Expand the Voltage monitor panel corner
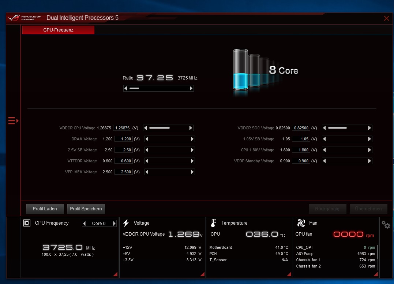The image size is (394, 284). click(x=203, y=274)
